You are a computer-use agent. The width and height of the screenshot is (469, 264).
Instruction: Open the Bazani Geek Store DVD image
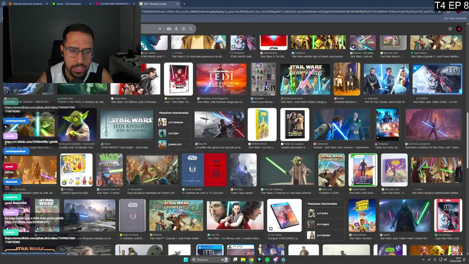[178, 79]
